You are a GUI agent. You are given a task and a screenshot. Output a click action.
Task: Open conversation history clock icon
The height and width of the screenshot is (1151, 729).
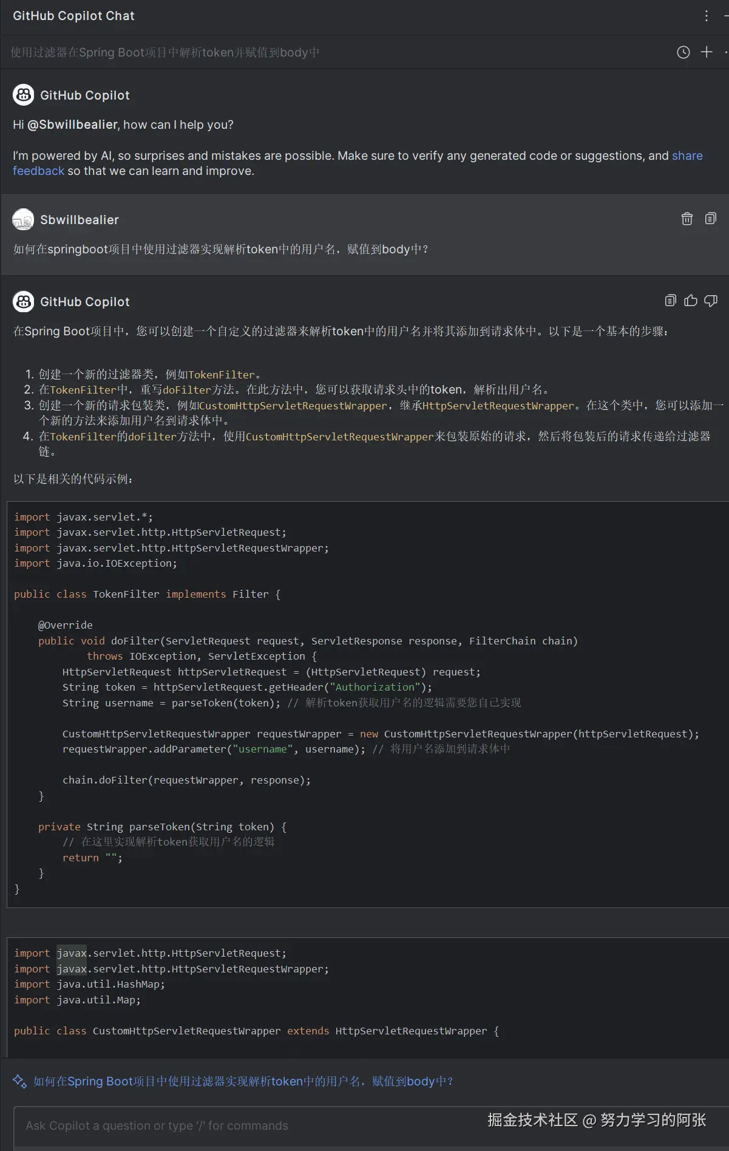tap(683, 52)
